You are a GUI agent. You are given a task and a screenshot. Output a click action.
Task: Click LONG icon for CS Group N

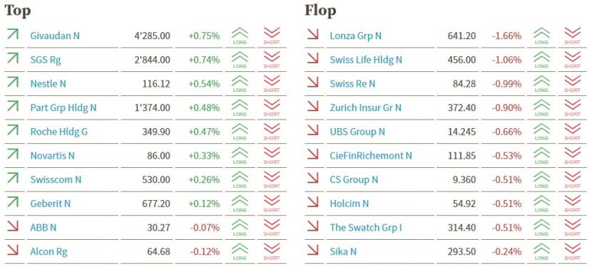point(541,179)
